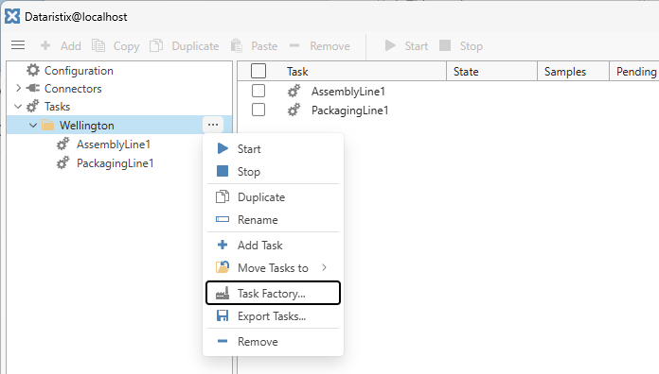Click the Start toolbar label
This screenshot has height=374, width=659.
pos(417,45)
